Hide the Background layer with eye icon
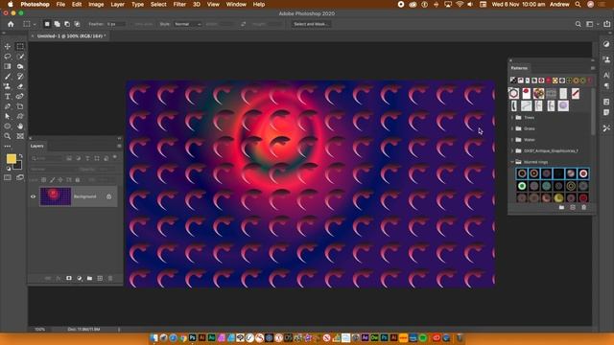This screenshot has width=614, height=345. (34, 196)
